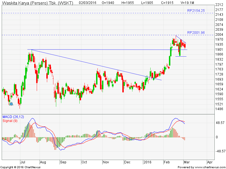Click the 2016 label on the time axis
This screenshot has width=226, height=169.
pyautogui.click(x=147, y=162)
